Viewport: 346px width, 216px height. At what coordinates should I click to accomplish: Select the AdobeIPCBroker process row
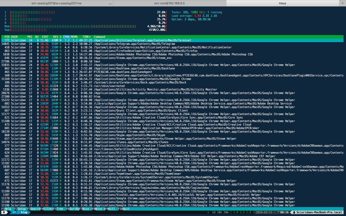click(172, 128)
